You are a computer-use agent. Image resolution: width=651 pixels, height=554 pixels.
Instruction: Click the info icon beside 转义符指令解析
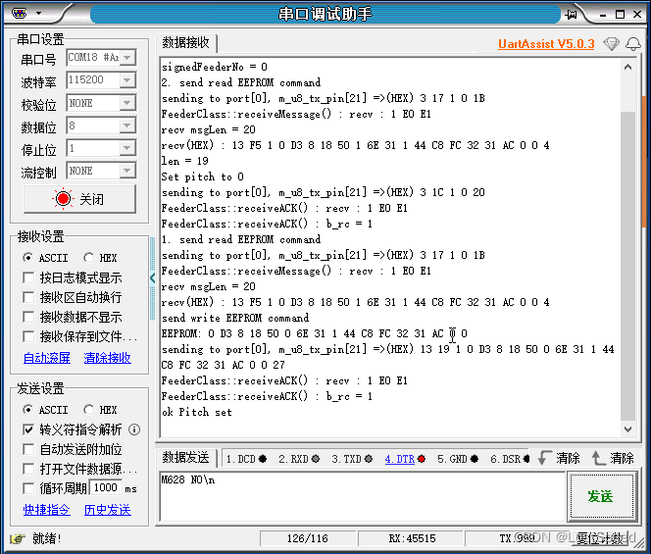point(134,429)
